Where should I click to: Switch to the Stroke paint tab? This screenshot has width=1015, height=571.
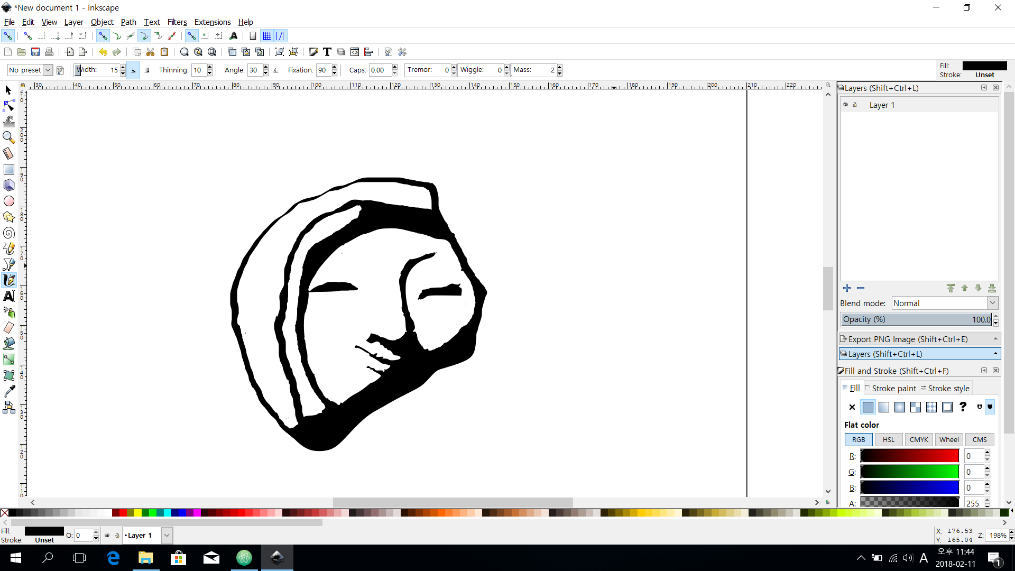pyautogui.click(x=891, y=388)
